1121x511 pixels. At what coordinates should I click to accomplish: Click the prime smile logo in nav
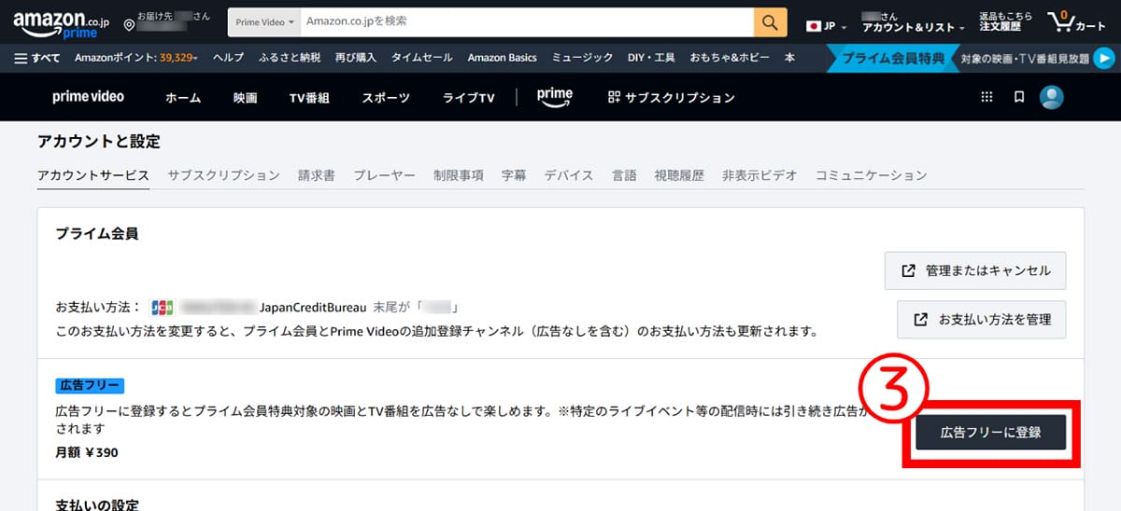point(555,97)
